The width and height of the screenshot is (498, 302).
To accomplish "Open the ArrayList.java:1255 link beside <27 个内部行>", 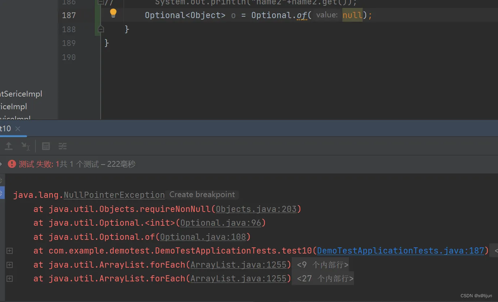I will tap(239, 278).
